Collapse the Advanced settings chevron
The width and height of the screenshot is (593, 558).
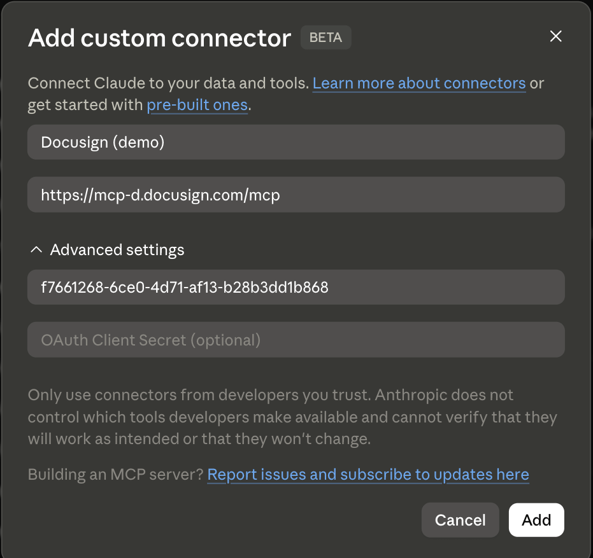coord(36,249)
